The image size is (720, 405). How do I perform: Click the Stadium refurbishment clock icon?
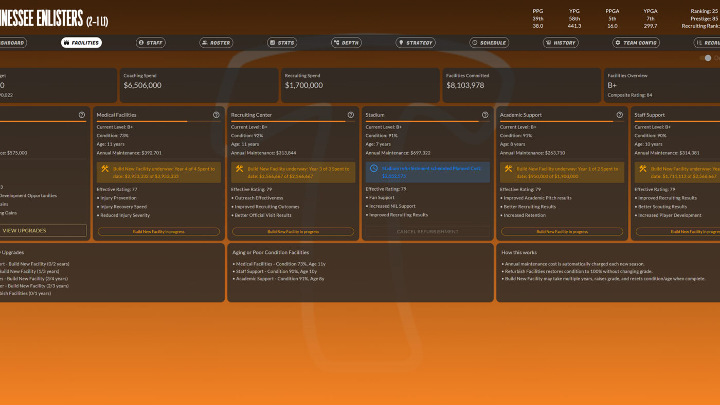pyautogui.click(x=374, y=169)
